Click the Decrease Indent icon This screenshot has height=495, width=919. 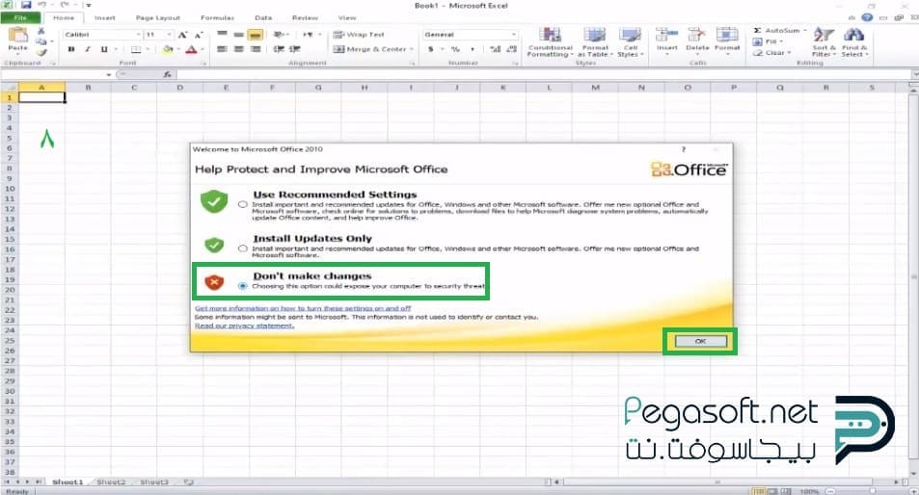click(x=279, y=49)
